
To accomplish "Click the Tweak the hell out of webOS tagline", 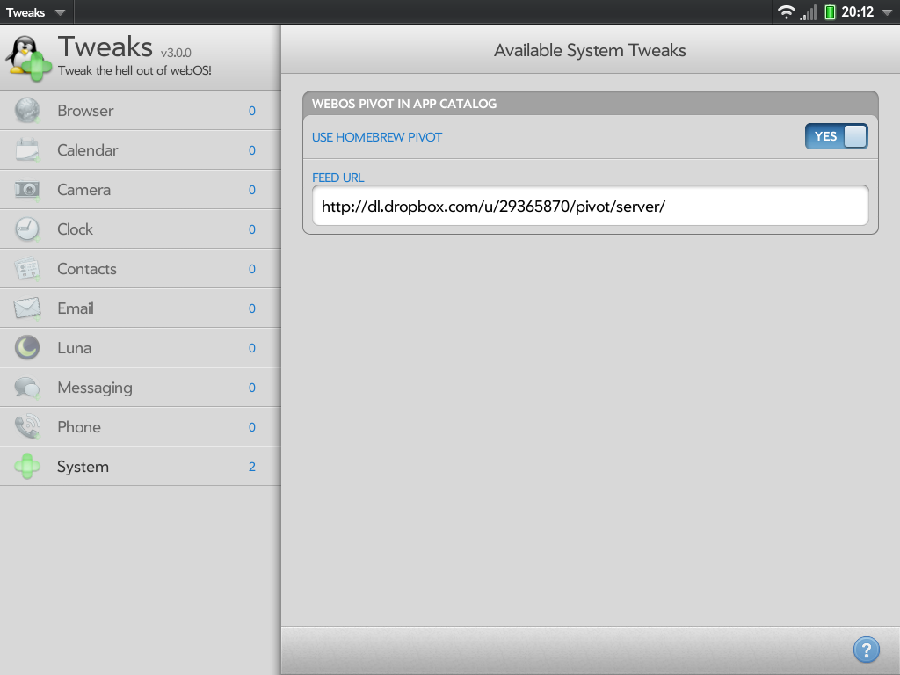I will pyautogui.click(x=134, y=70).
